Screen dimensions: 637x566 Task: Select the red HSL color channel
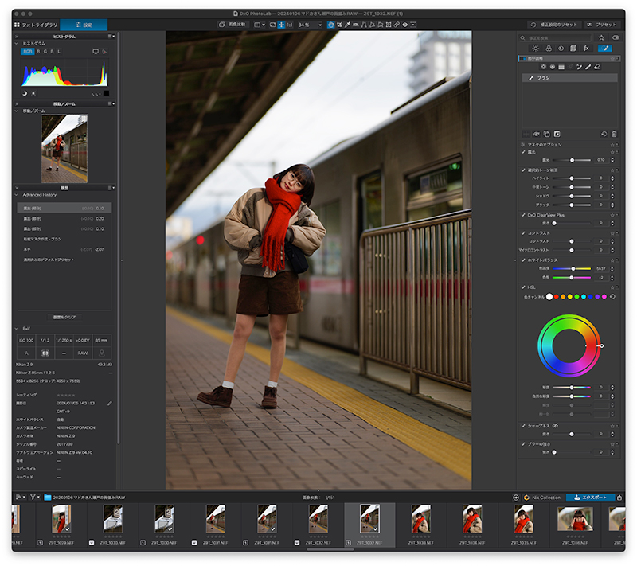556,297
